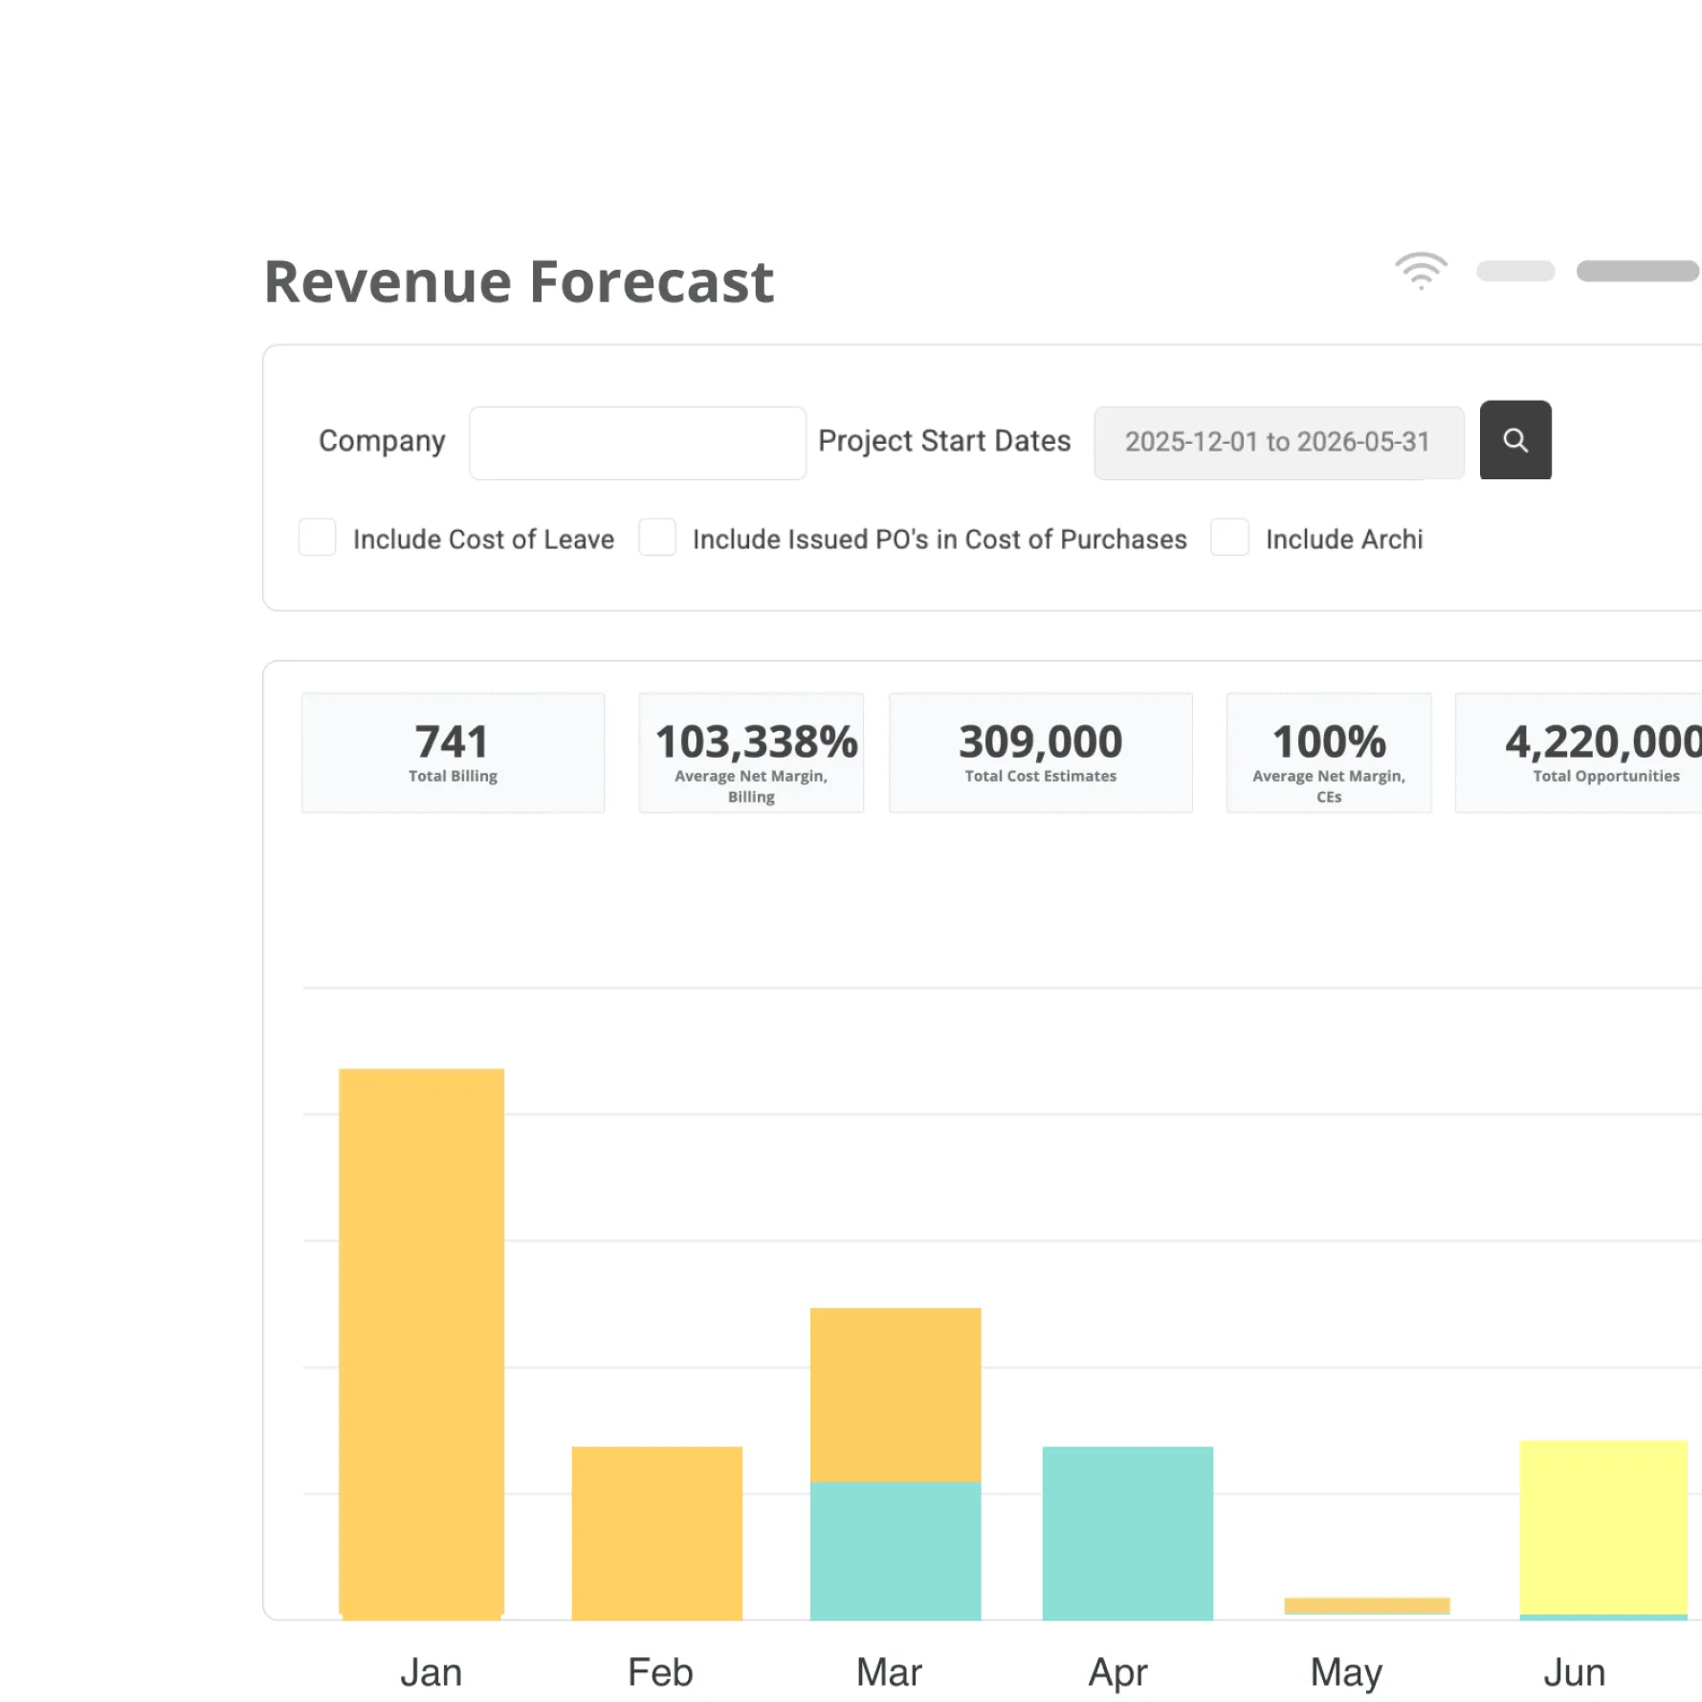Click the Company label

[382, 441]
